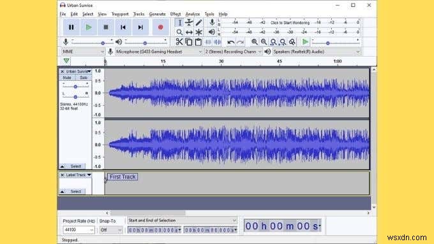
Task: Open the Tracks menu
Action: tap(138, 14)
